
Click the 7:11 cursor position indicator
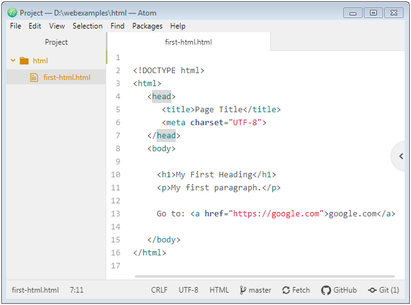[x=76, y=290]
